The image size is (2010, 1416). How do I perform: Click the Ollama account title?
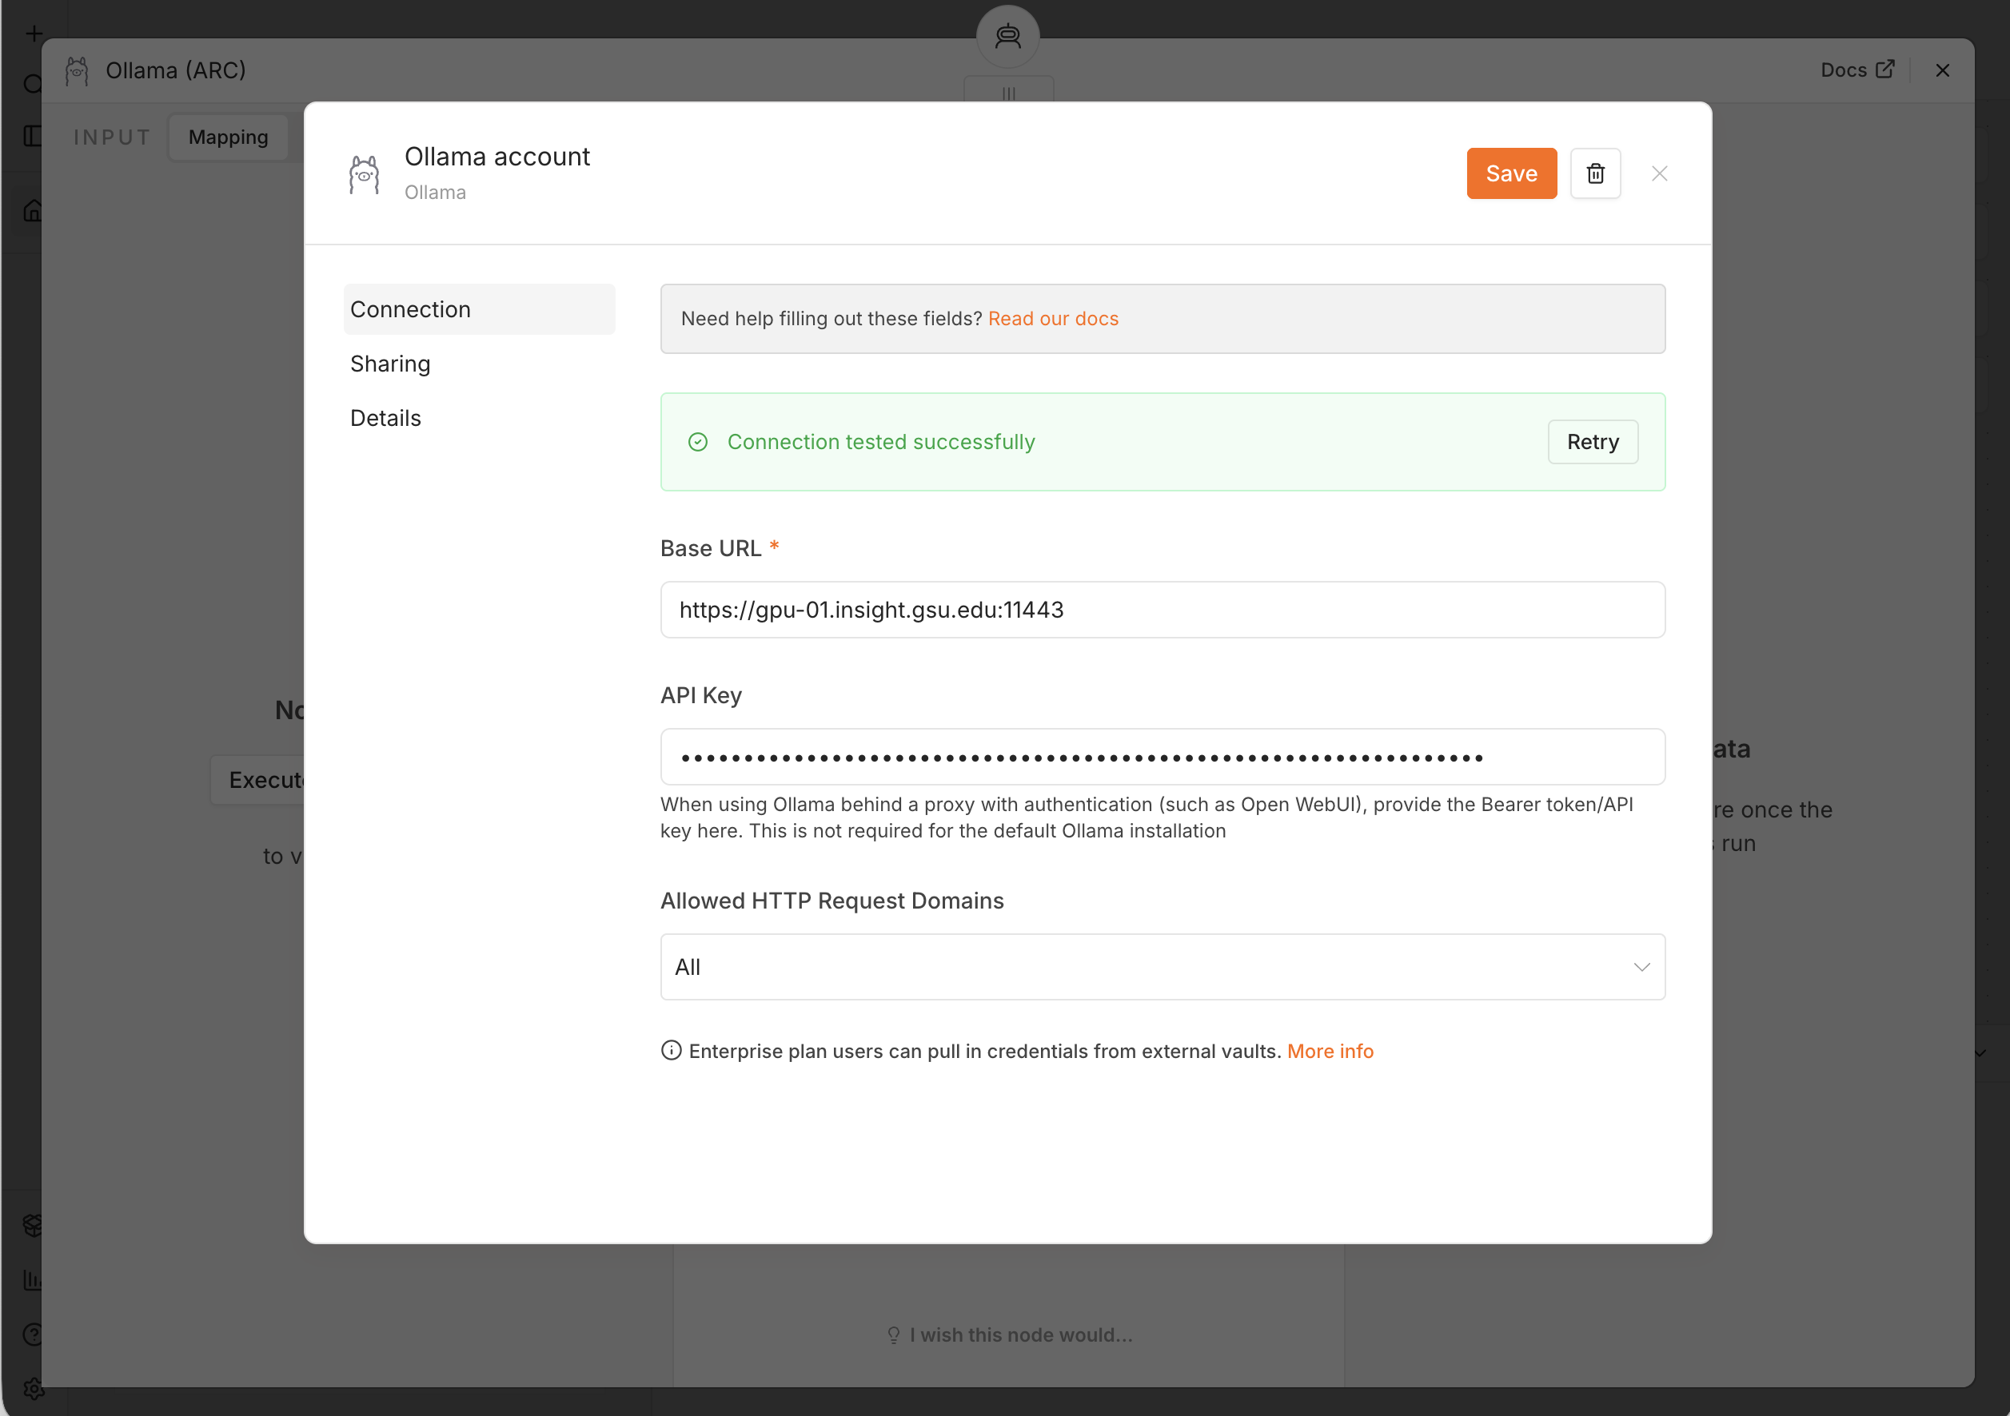click(x=497, y=157)
